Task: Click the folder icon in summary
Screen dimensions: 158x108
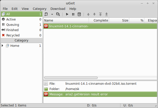Action: click(x=46, y=89)
